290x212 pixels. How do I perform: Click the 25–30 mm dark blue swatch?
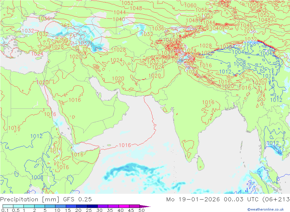pyautogui.click(x=92, y=206)
